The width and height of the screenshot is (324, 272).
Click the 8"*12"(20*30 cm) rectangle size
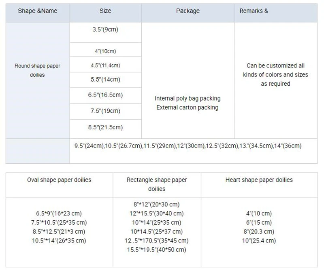pyautogui.click(x=157, y=205)
